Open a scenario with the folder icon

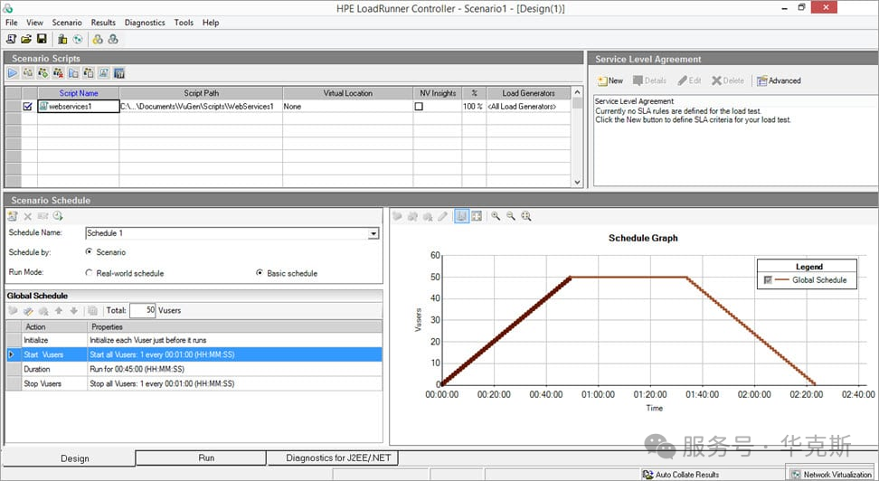click(x=26, y=39)
